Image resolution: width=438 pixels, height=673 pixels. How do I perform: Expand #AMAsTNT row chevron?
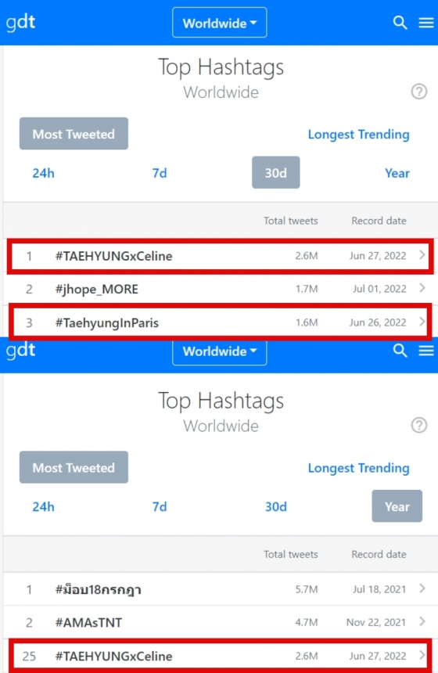pos(422,621)
